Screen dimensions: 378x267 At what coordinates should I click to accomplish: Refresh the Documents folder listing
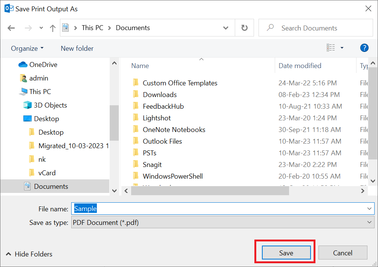coord(245,28)
